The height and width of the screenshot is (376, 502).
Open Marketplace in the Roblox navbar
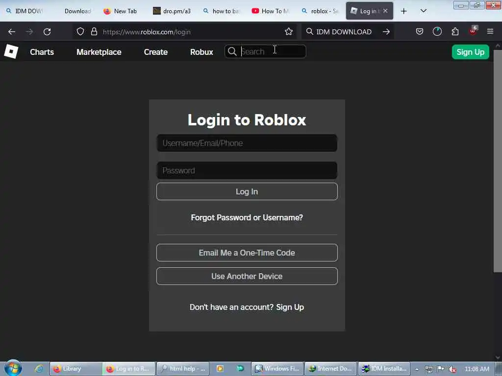(x=99, y=52)
